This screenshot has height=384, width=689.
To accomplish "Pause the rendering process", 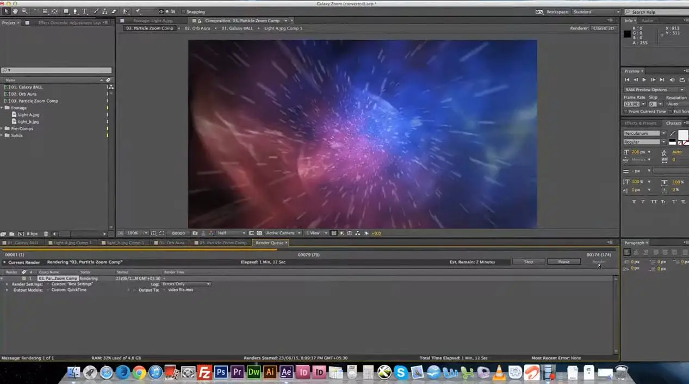I will (x=563, y=262).
